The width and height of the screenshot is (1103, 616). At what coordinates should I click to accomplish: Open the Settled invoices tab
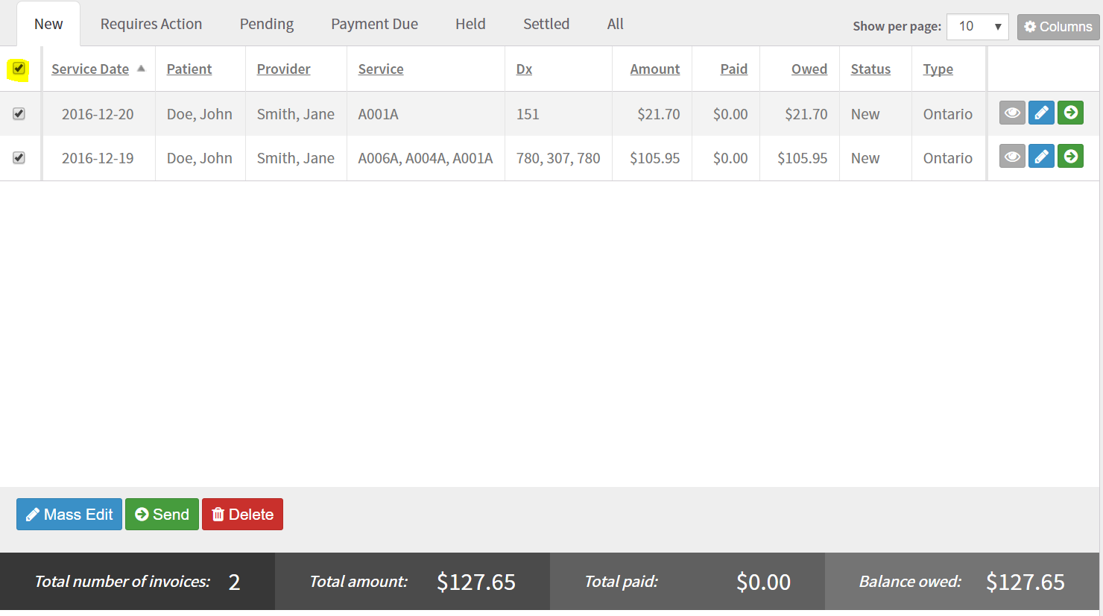tap(546, 23)
